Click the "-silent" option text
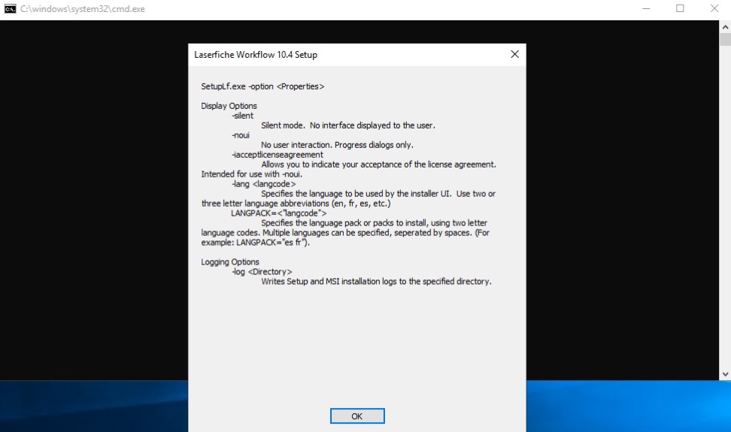This screenshot has height=432, width=731. tap(242, 116)
